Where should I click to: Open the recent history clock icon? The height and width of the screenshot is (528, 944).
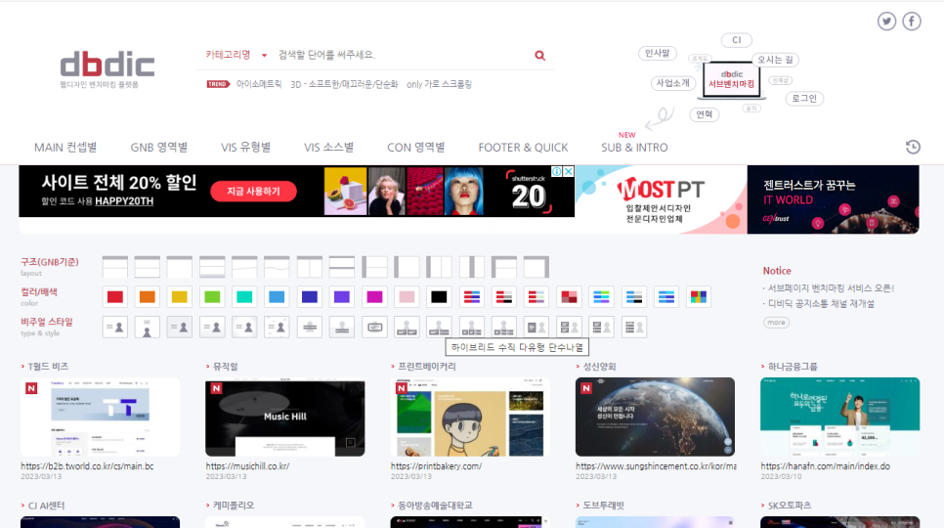[913, 147]
